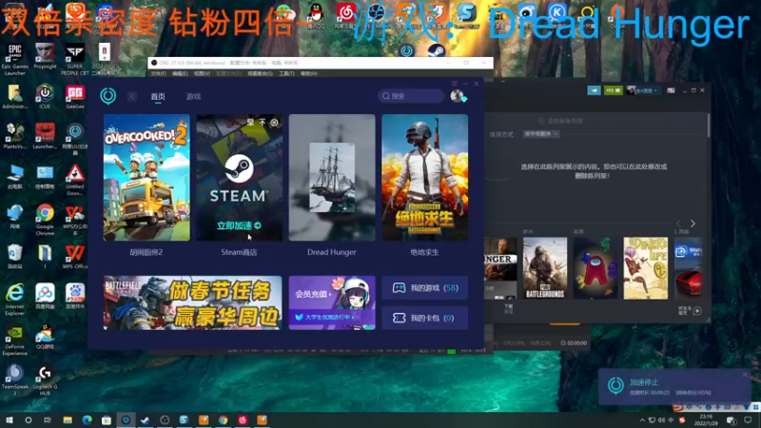This screenshot has width=761, height=428.
Task: Open TeamSpeak 3 desktop shortcut
Action: [14, 380]
